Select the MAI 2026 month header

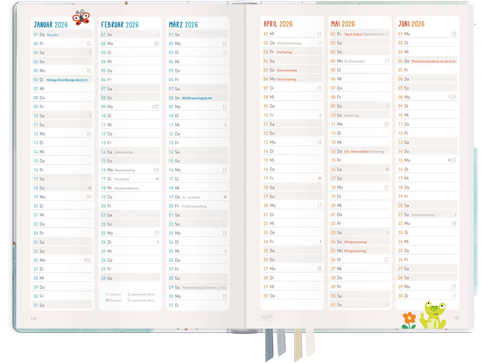(343, 24)
